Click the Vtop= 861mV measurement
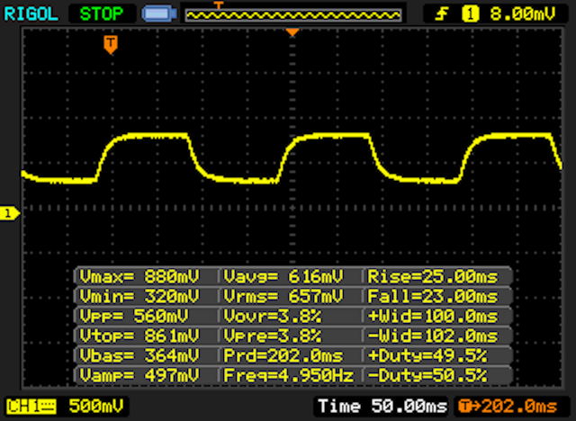Screen dimensions: 576x421 [x=139, y=336]
